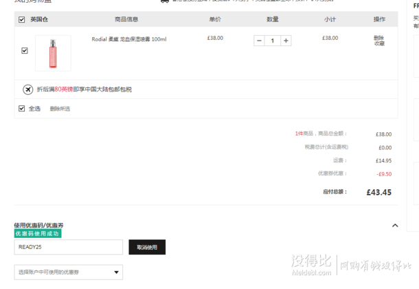Delete the Rodial item via 删除
This screenshot has width=419, height=289.
coord(379,38)
